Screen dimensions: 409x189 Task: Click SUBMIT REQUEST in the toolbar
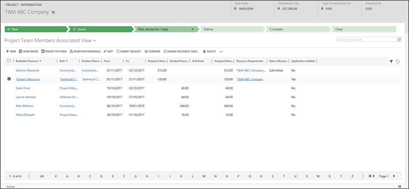click(x=129, y=52)
